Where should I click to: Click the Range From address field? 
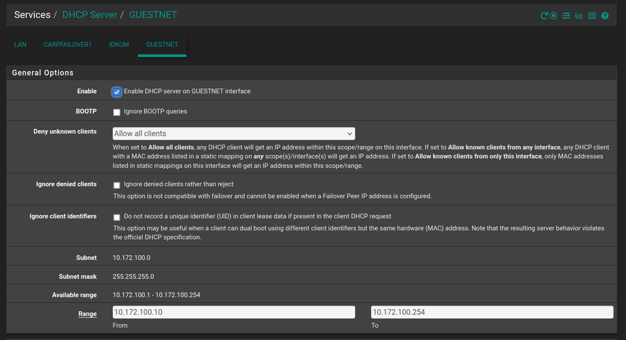point(234,312)
